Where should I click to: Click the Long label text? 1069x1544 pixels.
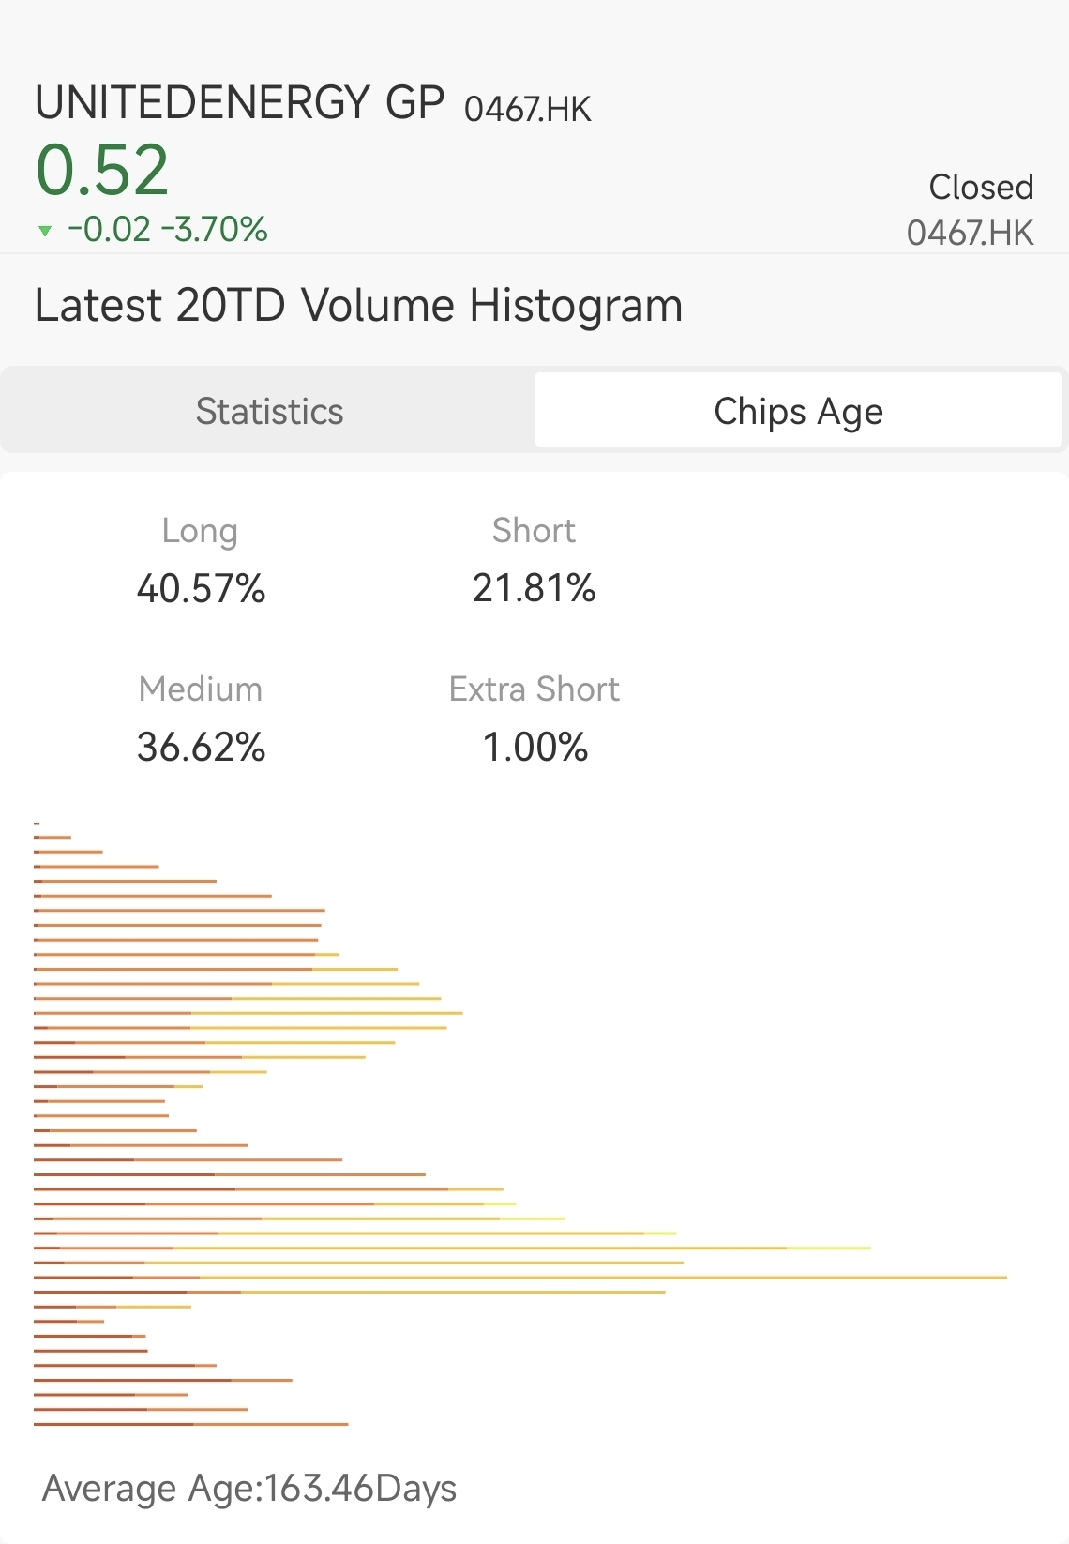click(200, 531)
